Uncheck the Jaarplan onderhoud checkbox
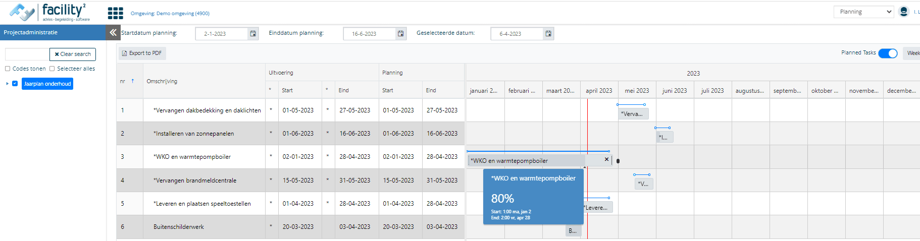This screenshot has width=920, height=241. click(15, 84)
